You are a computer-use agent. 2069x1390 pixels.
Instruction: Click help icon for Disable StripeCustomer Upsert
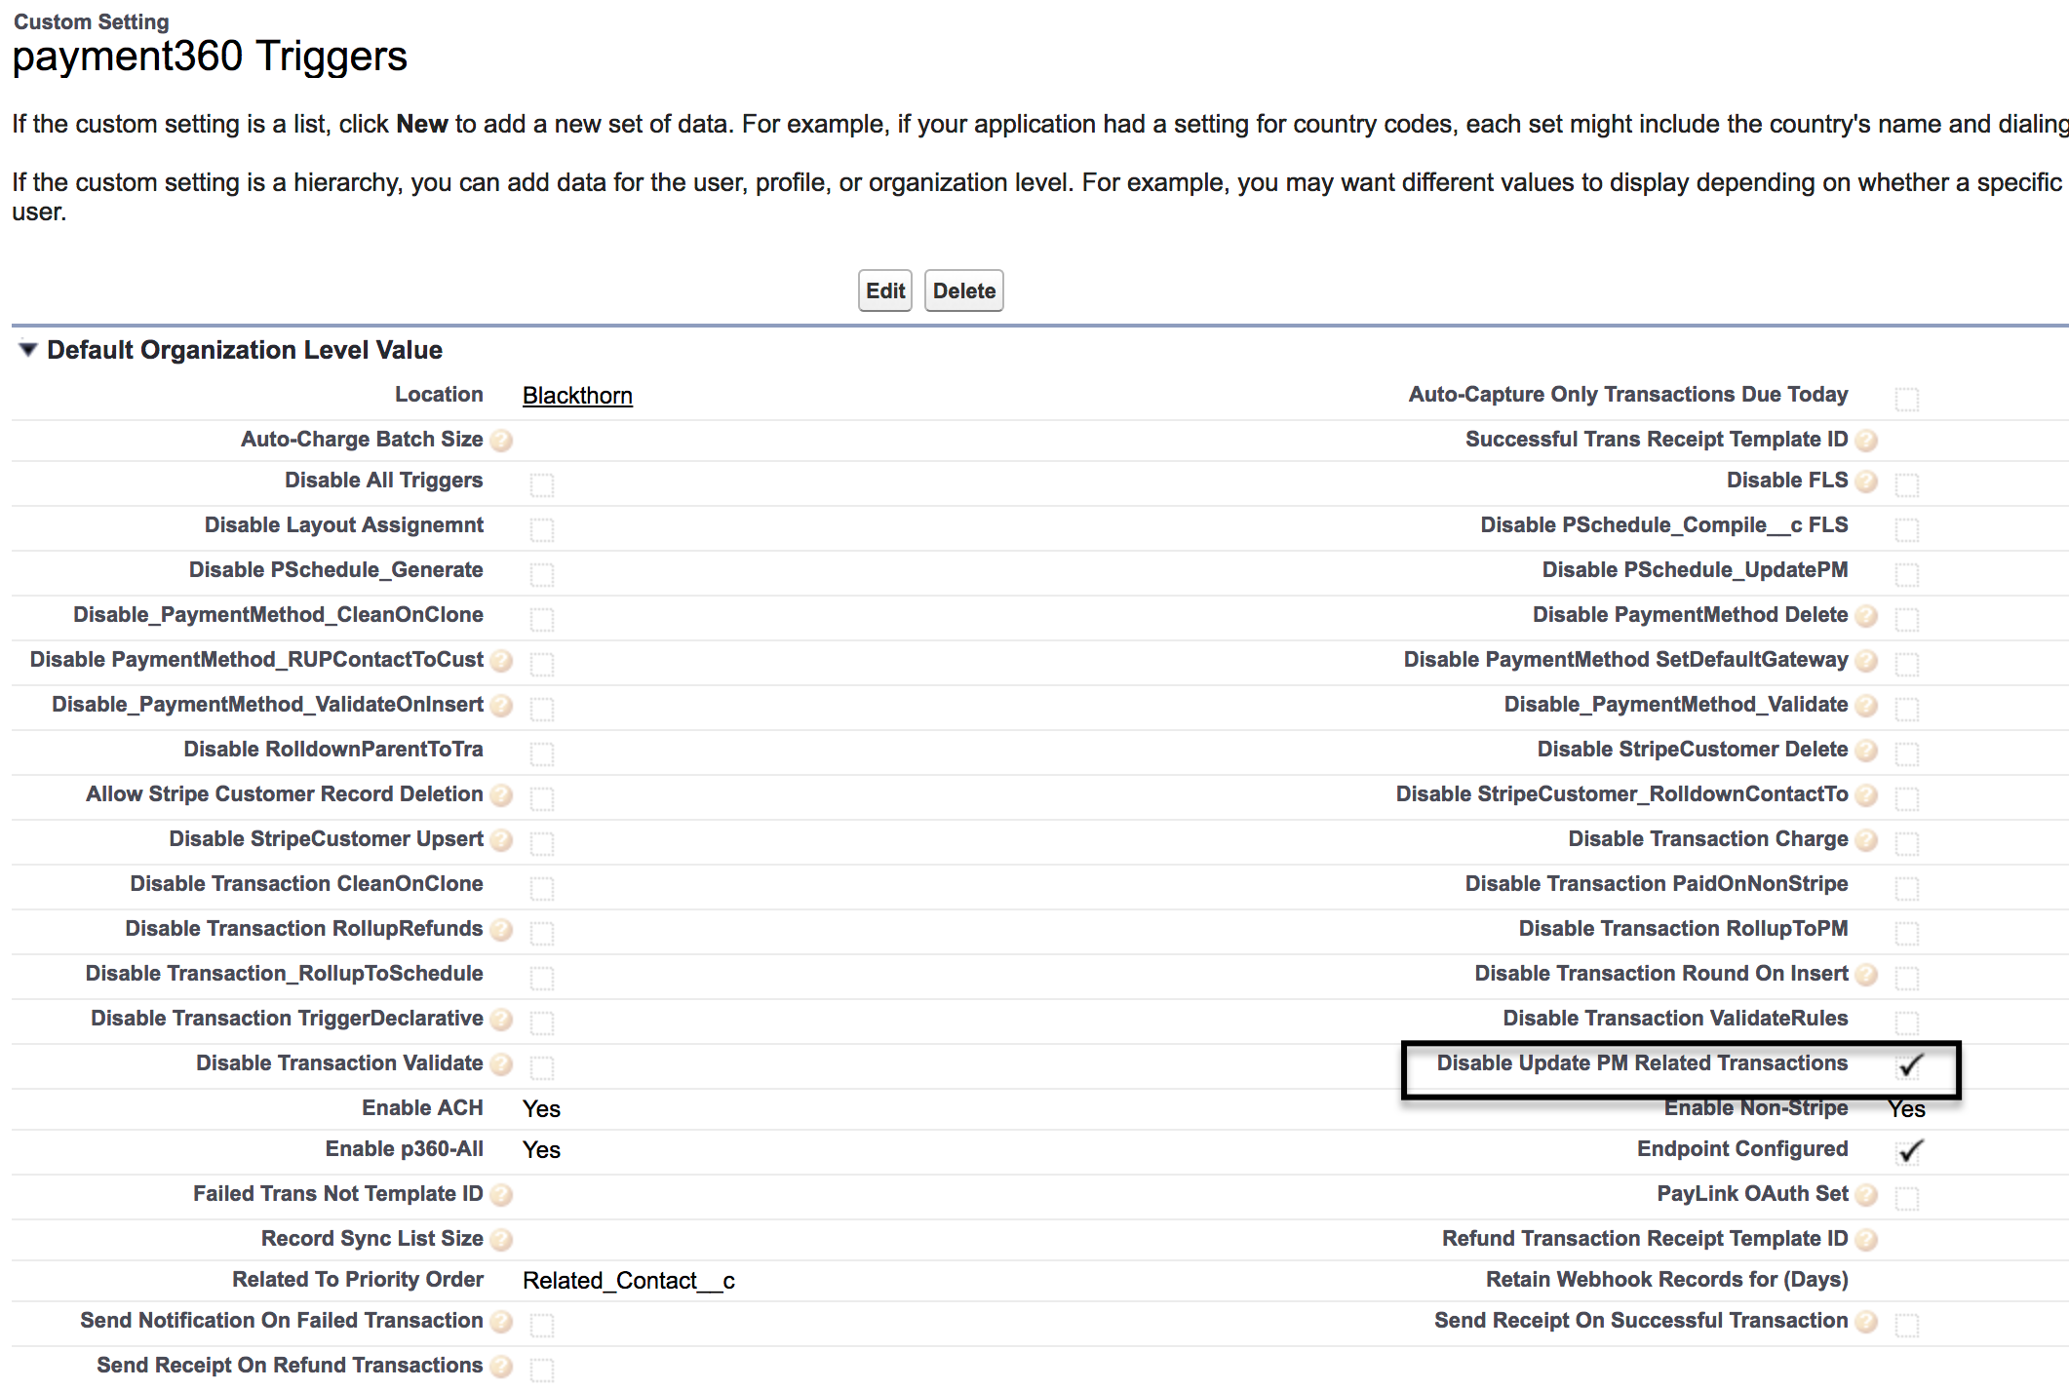501,840
